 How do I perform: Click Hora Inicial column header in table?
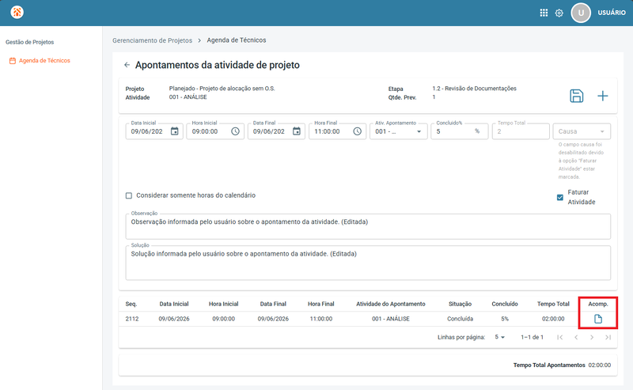224,304
